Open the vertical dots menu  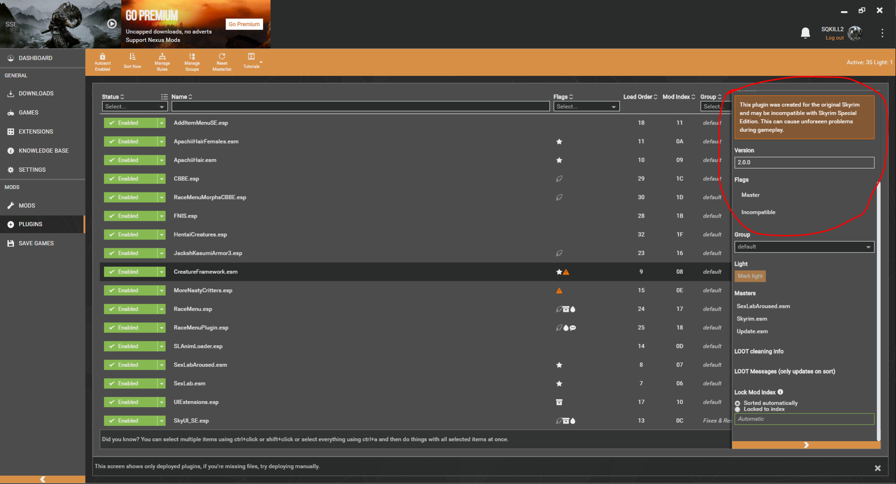tap(882, 33)
